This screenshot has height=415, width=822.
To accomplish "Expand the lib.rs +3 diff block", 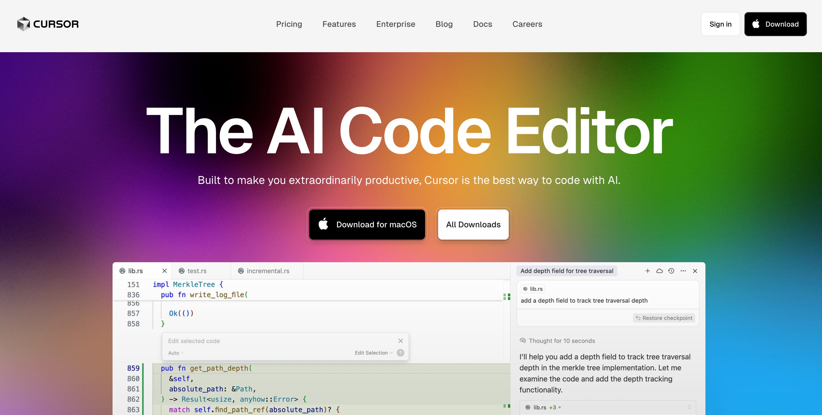I will [689, 407].
